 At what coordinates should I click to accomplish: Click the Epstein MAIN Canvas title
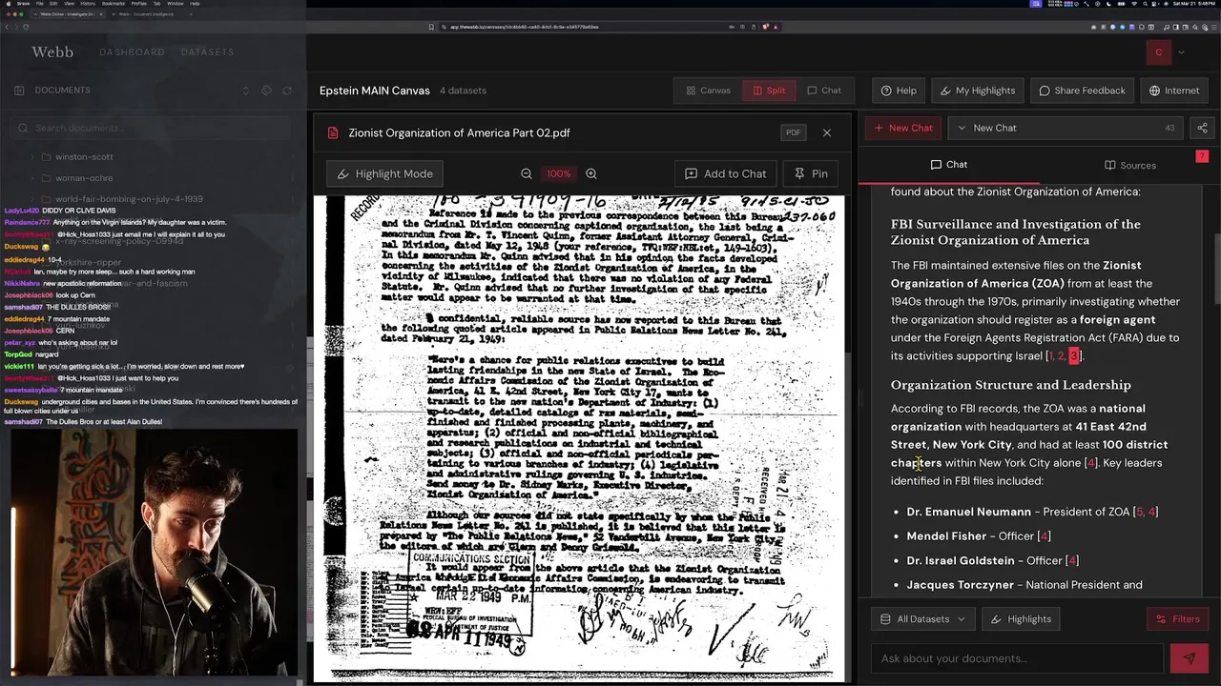(375, 91)
